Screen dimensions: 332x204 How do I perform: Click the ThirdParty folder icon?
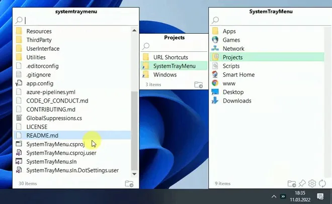click(19, 40)
